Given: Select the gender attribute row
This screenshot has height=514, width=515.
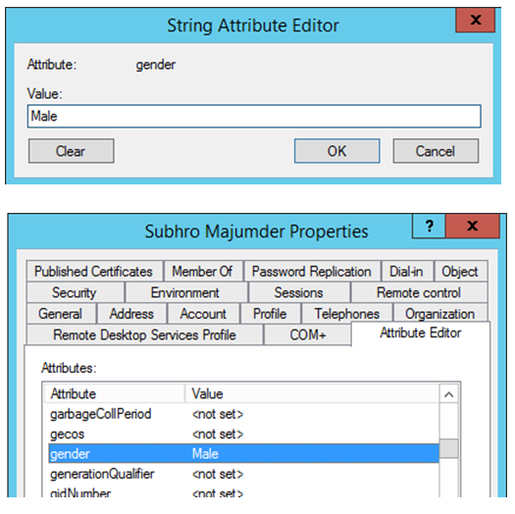Looking at the screenshot, I should (x=243, y=454).
